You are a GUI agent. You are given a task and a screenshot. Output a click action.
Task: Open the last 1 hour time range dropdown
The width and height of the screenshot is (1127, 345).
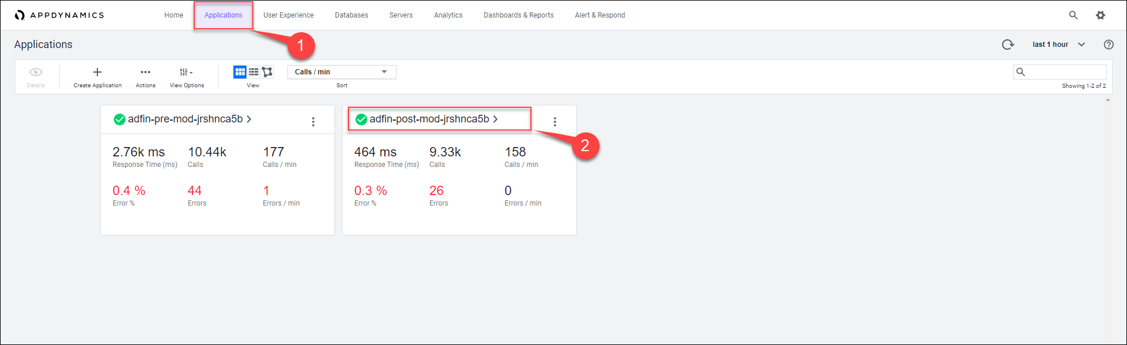[1058, 45]
